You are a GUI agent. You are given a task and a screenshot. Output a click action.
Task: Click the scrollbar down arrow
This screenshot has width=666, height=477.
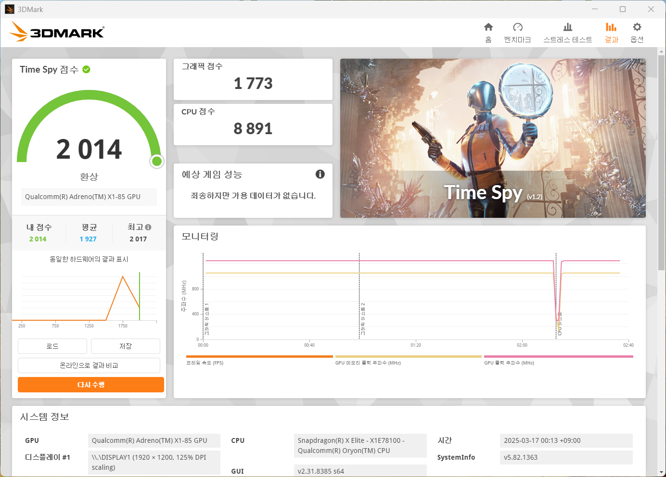[662, 473]
